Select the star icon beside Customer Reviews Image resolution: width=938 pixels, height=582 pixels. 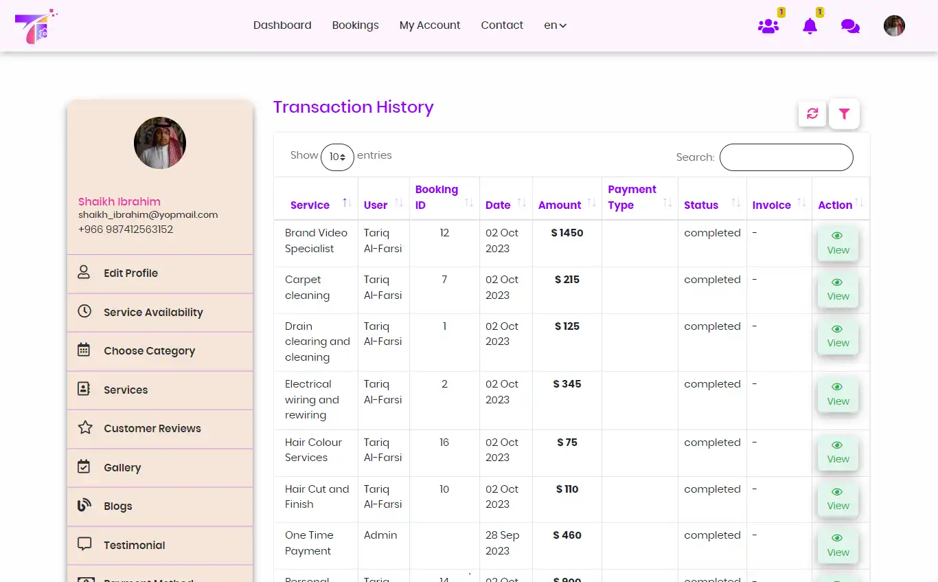pos(84,427)
